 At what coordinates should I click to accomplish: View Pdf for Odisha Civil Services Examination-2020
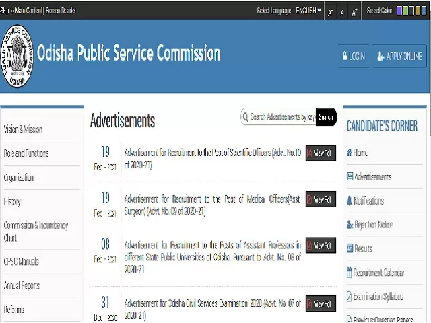click(321, 303)
